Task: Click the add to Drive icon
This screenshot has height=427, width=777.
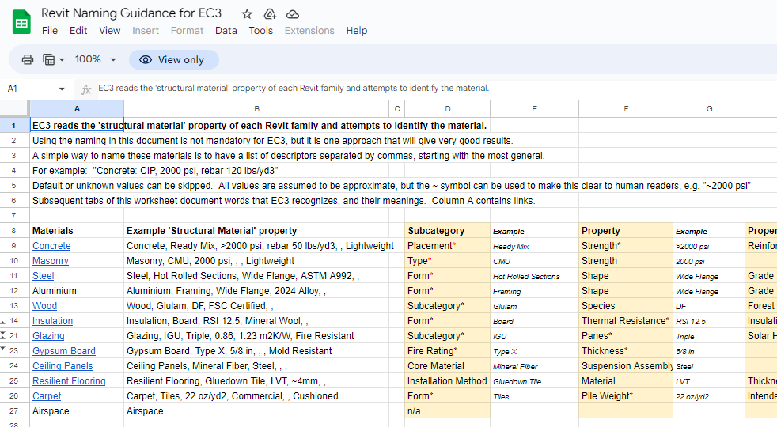Action: tap(270, 14)
